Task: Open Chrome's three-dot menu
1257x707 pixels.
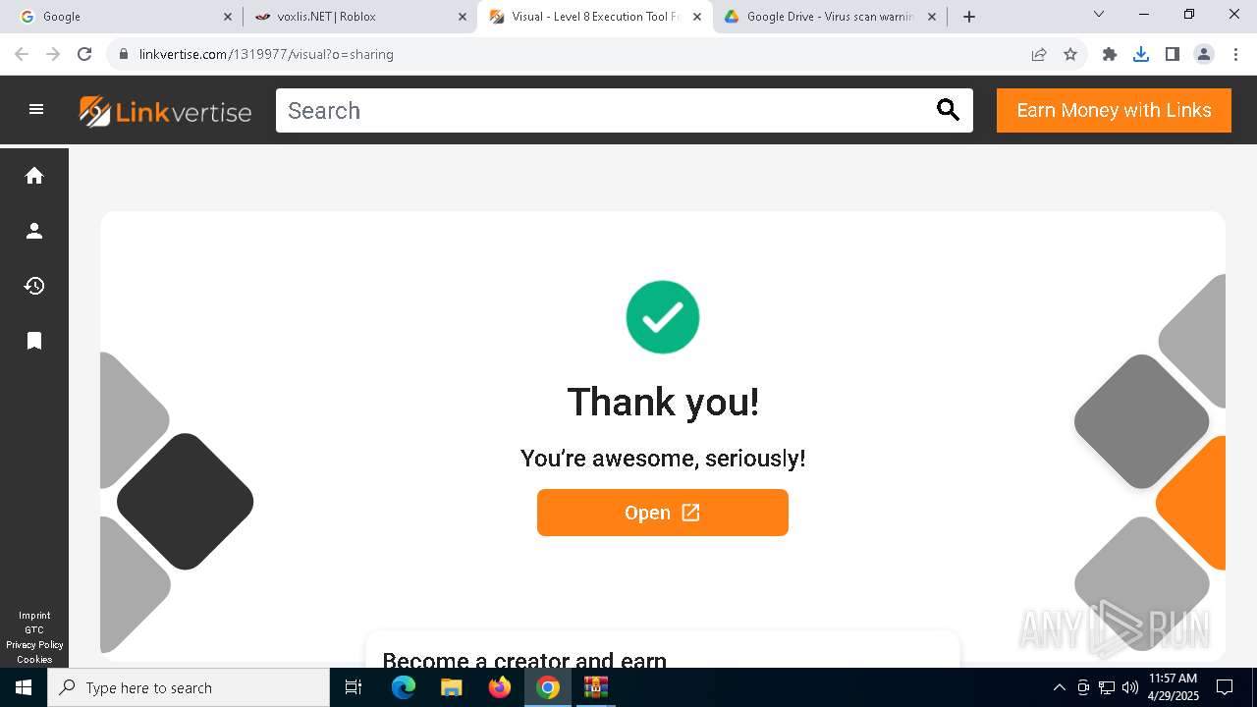Action: coord(1235,54)
